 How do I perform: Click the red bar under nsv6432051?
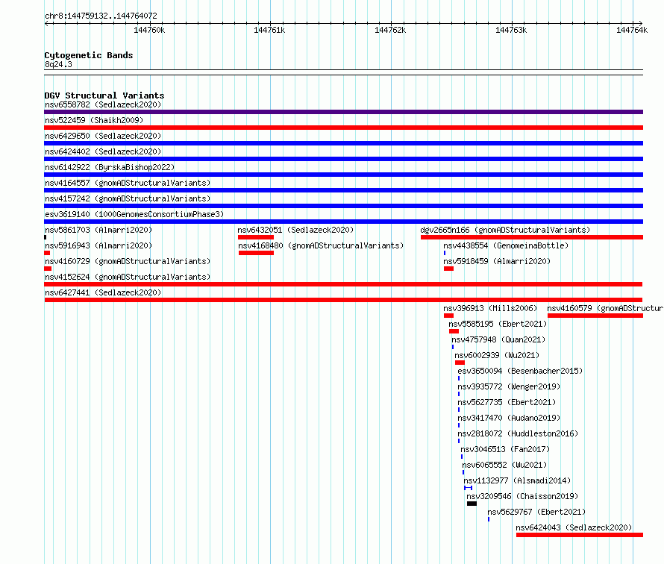click(256, 237)
